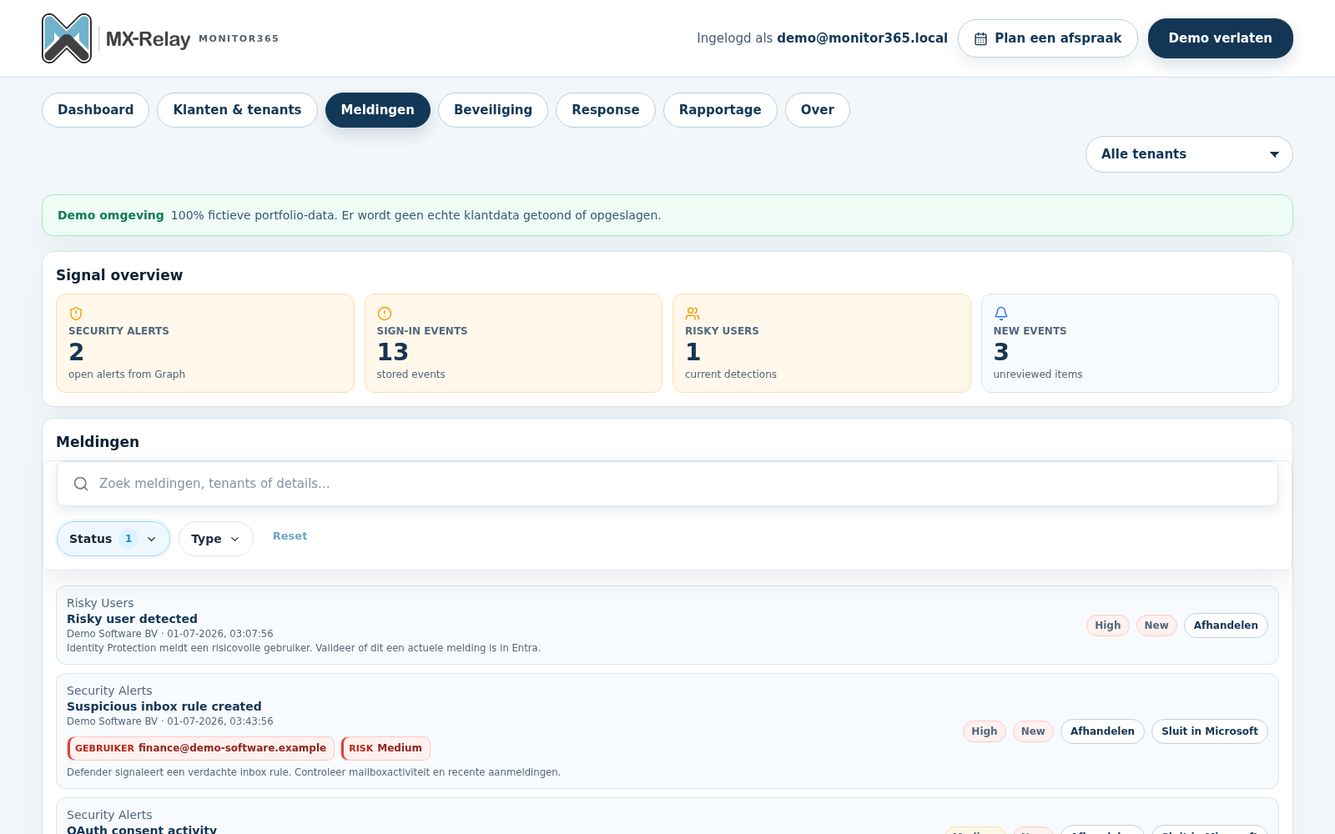Click the demo@monitor365.local account text
The height and width of the screenshot is (834, 1335).
[x=862, y=38]
